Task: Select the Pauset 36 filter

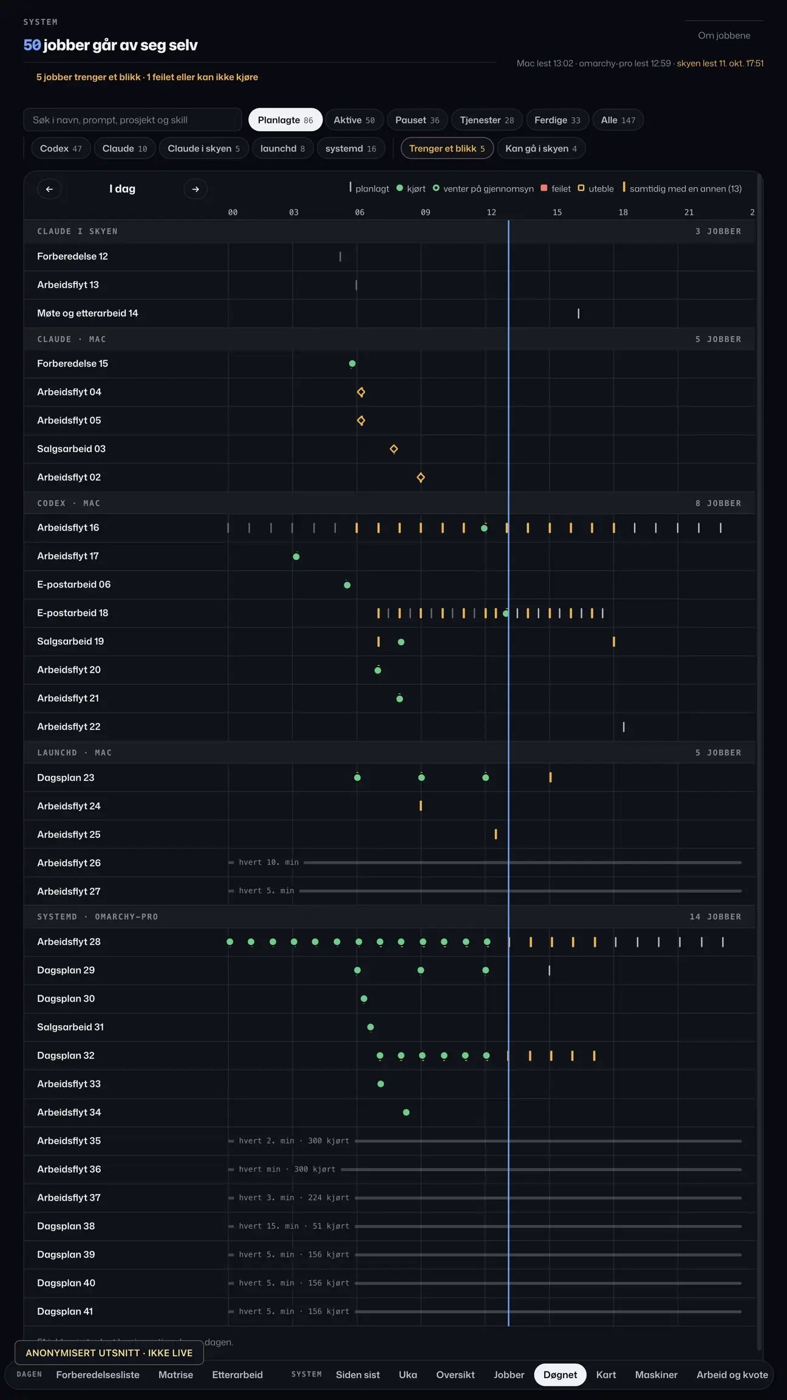Action: point(417,120)
